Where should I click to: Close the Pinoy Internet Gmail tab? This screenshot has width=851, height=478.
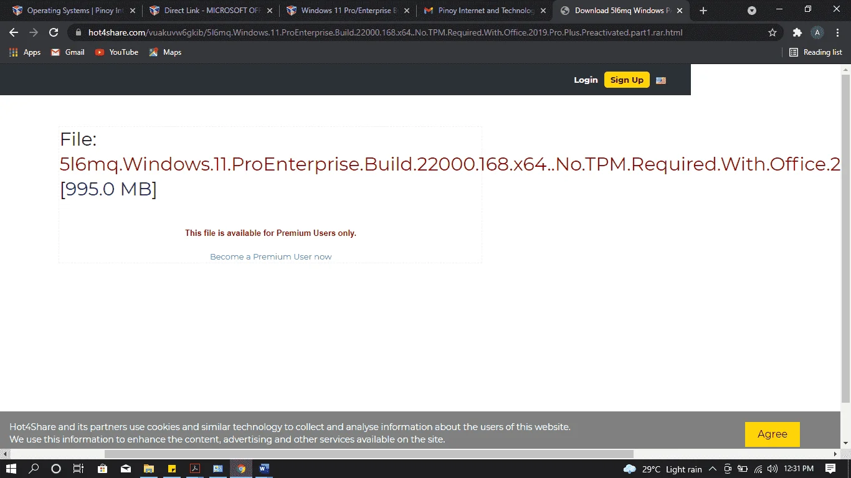click(543, 11)
